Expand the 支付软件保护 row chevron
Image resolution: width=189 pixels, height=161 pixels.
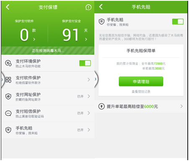click(x=89, y=80)
